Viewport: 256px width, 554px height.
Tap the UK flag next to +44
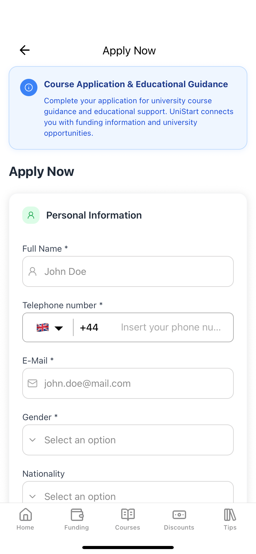(x=42, y=327)
